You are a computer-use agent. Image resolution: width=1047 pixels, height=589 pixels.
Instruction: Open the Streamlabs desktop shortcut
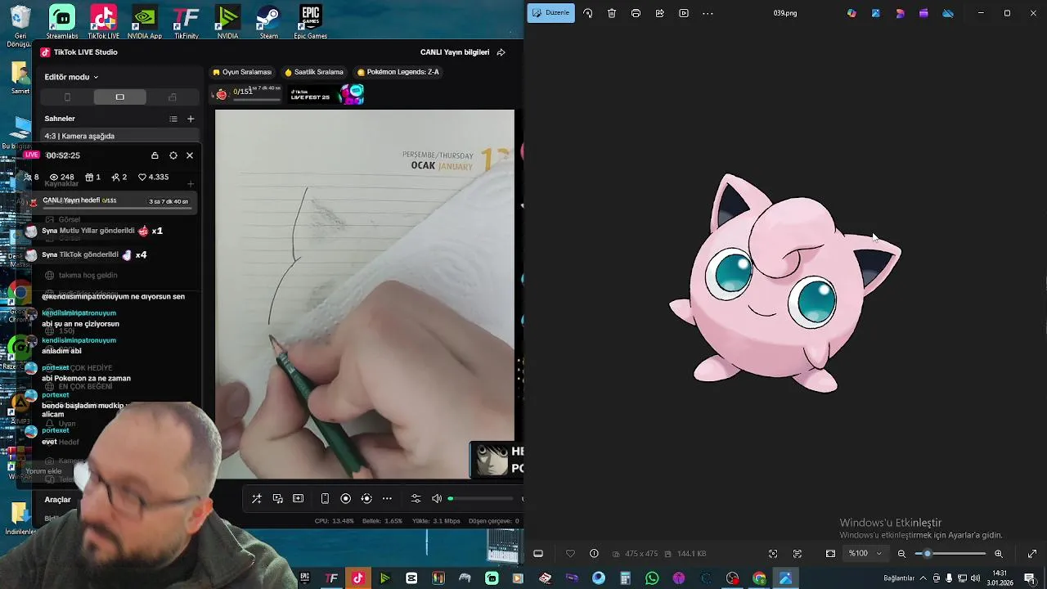tap(62, 22)
